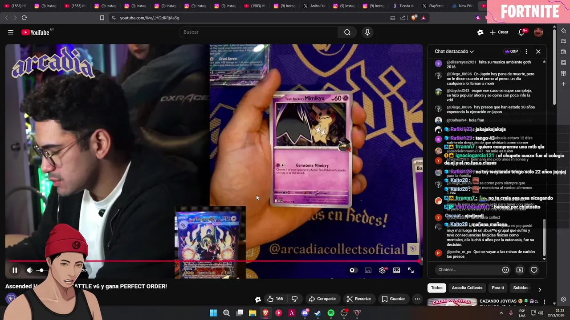
Task: Switch to theater mode
Action: click(396, 270)
